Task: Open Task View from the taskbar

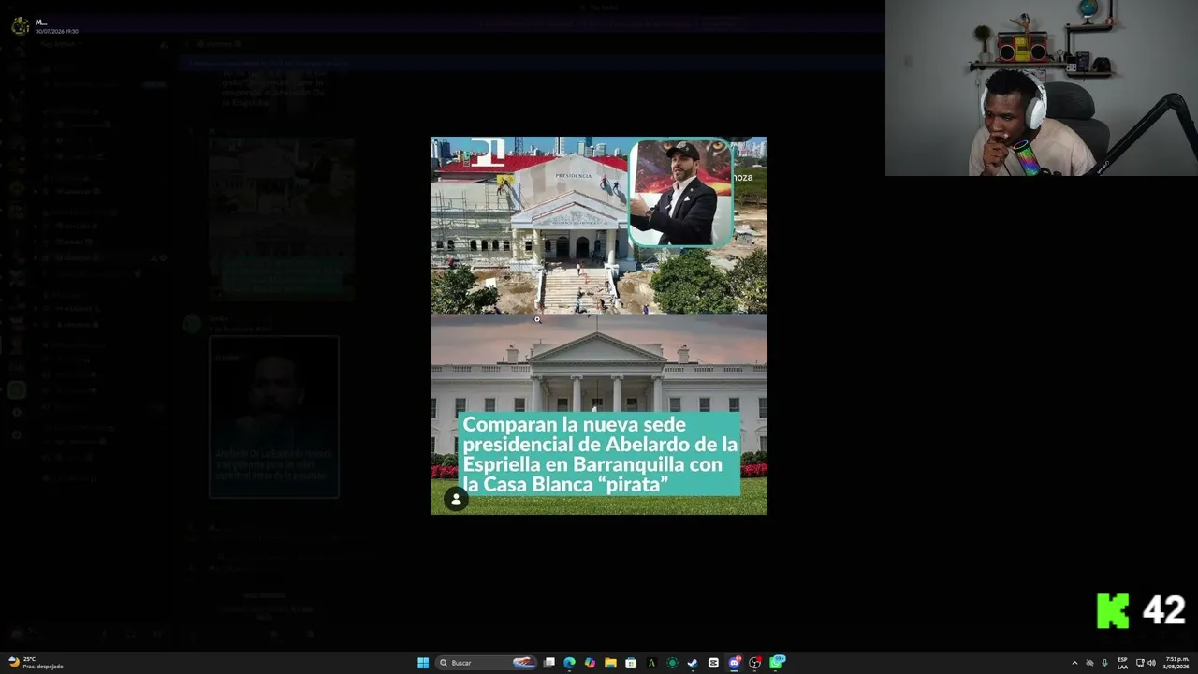Action: tap(549, 663)
